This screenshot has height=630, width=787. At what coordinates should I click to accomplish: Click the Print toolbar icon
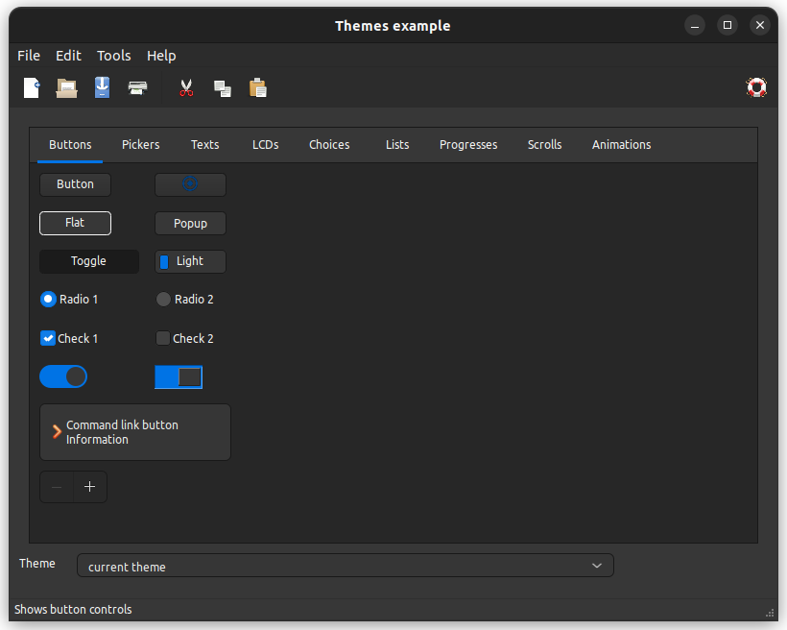pos(137,88)
